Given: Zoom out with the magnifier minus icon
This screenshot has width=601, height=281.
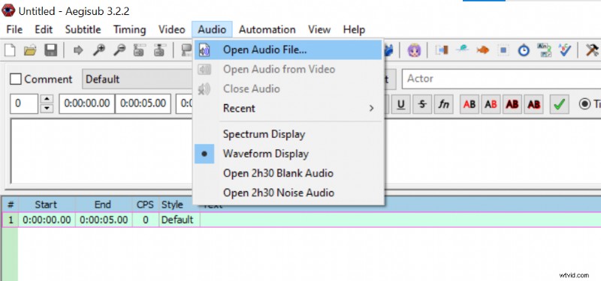Looking at the screenshot, I should pyautogui.click(x=119, y=50).
